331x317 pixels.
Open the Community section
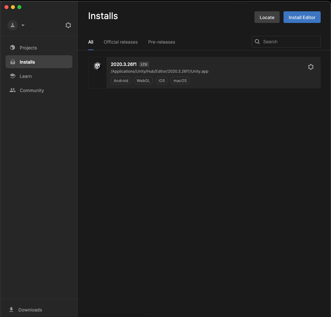39,90
